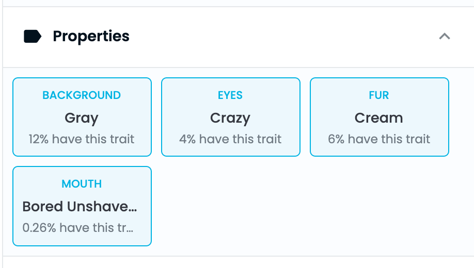This screenshot has width=474, height=268.
Task: Select the Cream trait value
Action: 379,118
